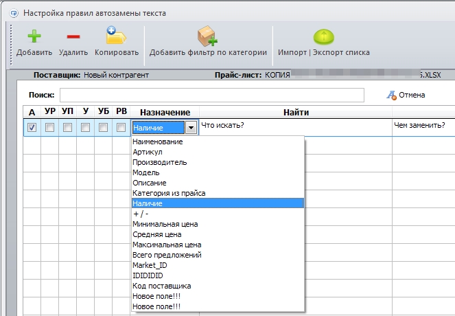Click the Чем заменить? cell
Screen dimensions: 455x316
[x=423, y=127]
